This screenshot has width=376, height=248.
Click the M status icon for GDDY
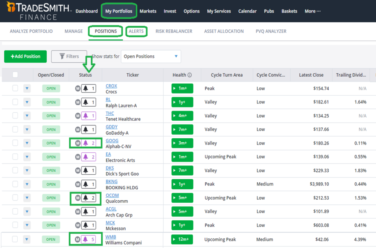point(78,130)
